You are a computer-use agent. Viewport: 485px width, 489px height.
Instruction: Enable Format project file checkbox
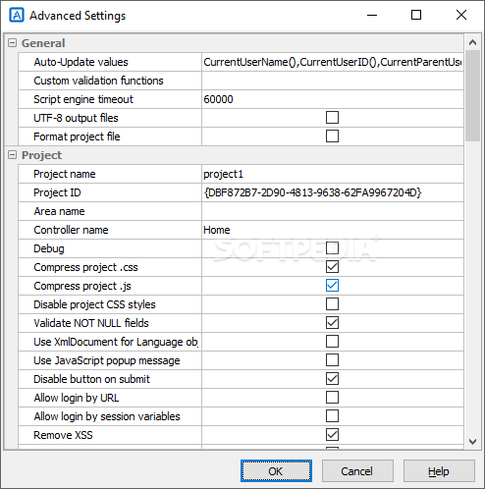332,136
